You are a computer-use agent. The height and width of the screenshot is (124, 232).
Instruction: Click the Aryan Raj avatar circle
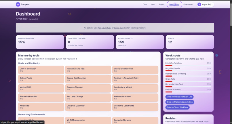(199, 4)
